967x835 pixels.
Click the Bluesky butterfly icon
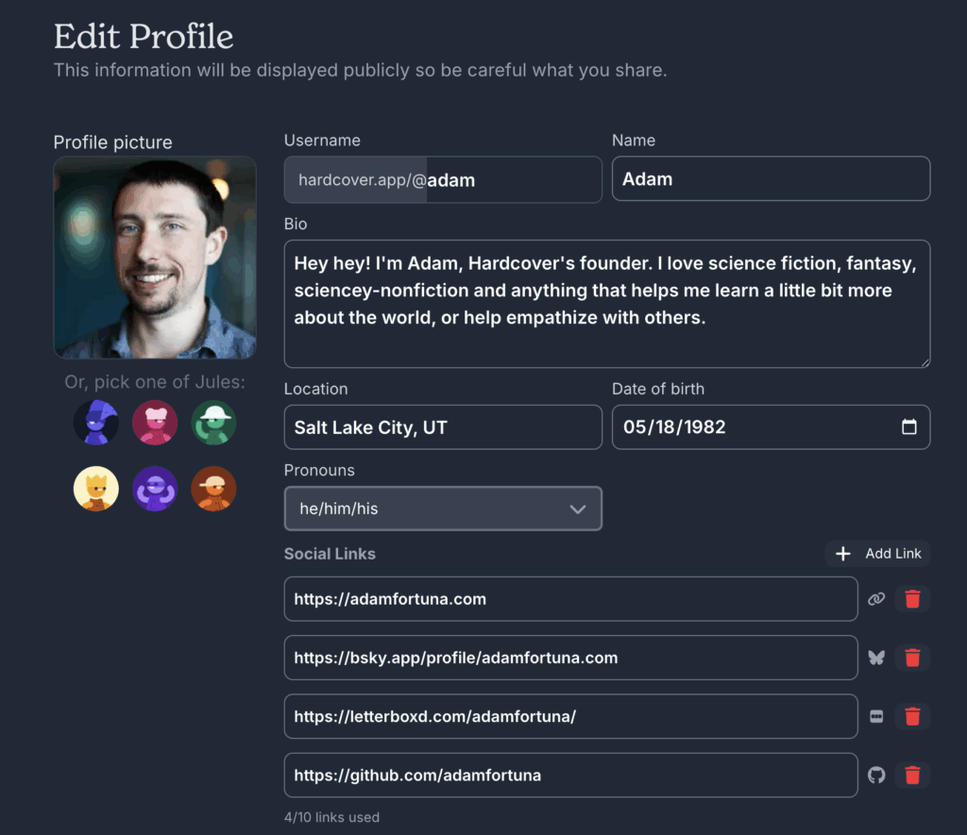coord(876,658)
